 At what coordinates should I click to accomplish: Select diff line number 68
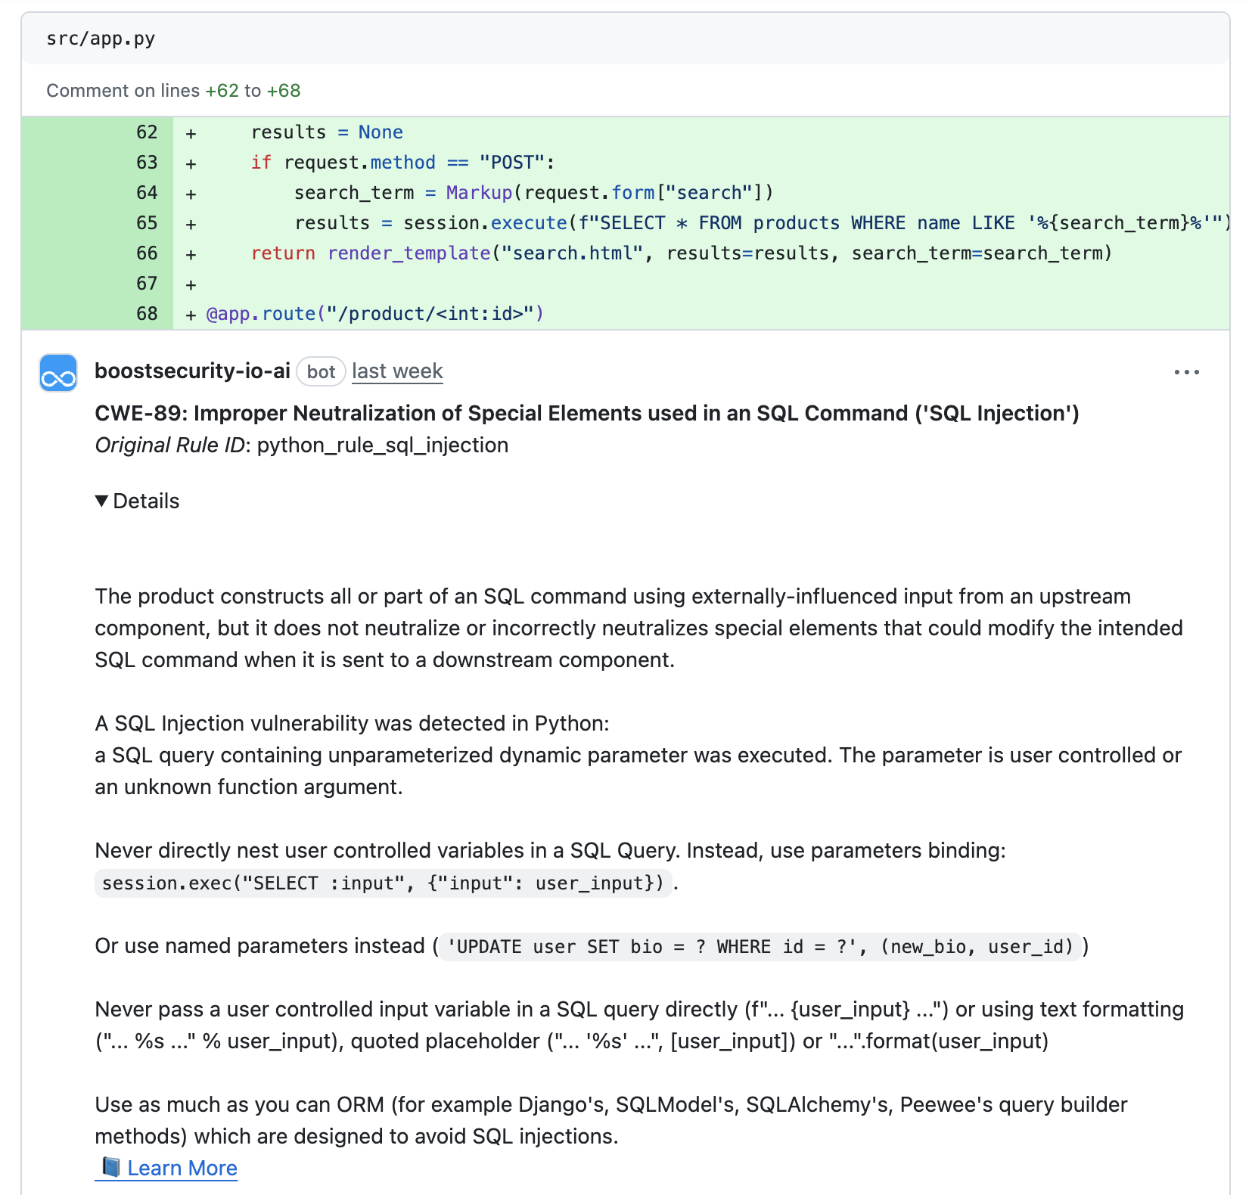[147, 314]
